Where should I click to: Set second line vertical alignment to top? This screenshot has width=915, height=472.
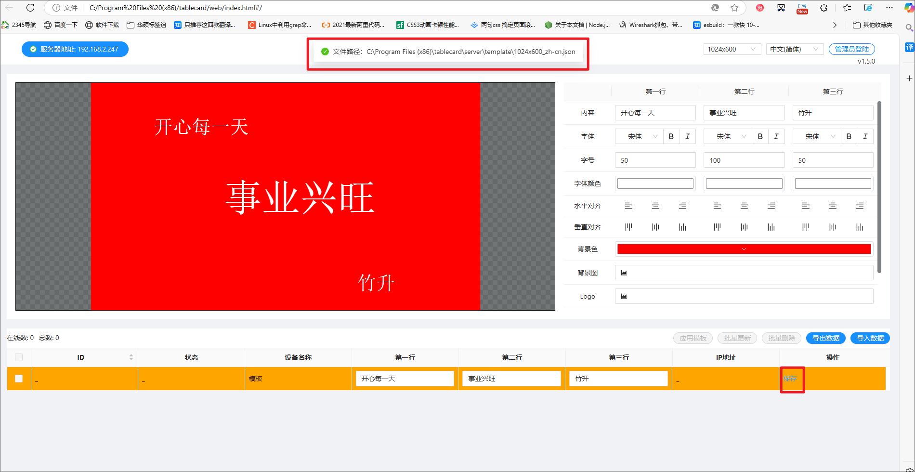pos(717,227)
